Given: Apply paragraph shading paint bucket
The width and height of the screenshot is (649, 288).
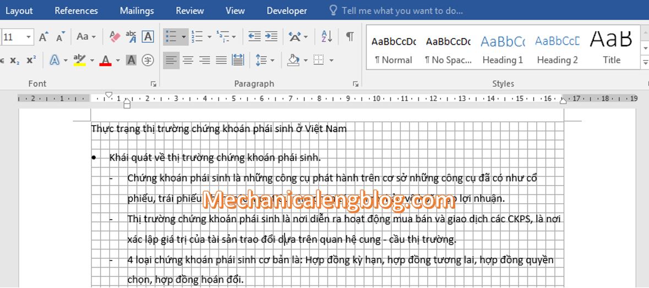Looking at the screenshot, I should (x=293, y=61).
